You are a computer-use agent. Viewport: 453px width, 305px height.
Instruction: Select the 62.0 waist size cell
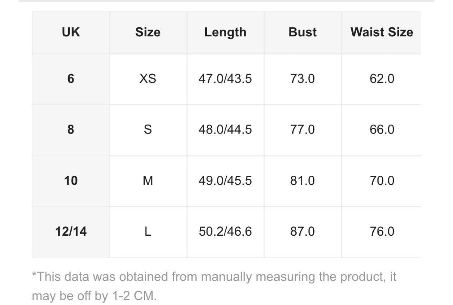tap(381, 79)
